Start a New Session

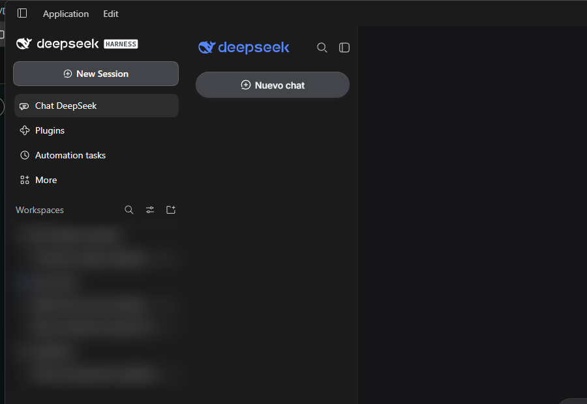pyautogui.click(x=96, y=74)
